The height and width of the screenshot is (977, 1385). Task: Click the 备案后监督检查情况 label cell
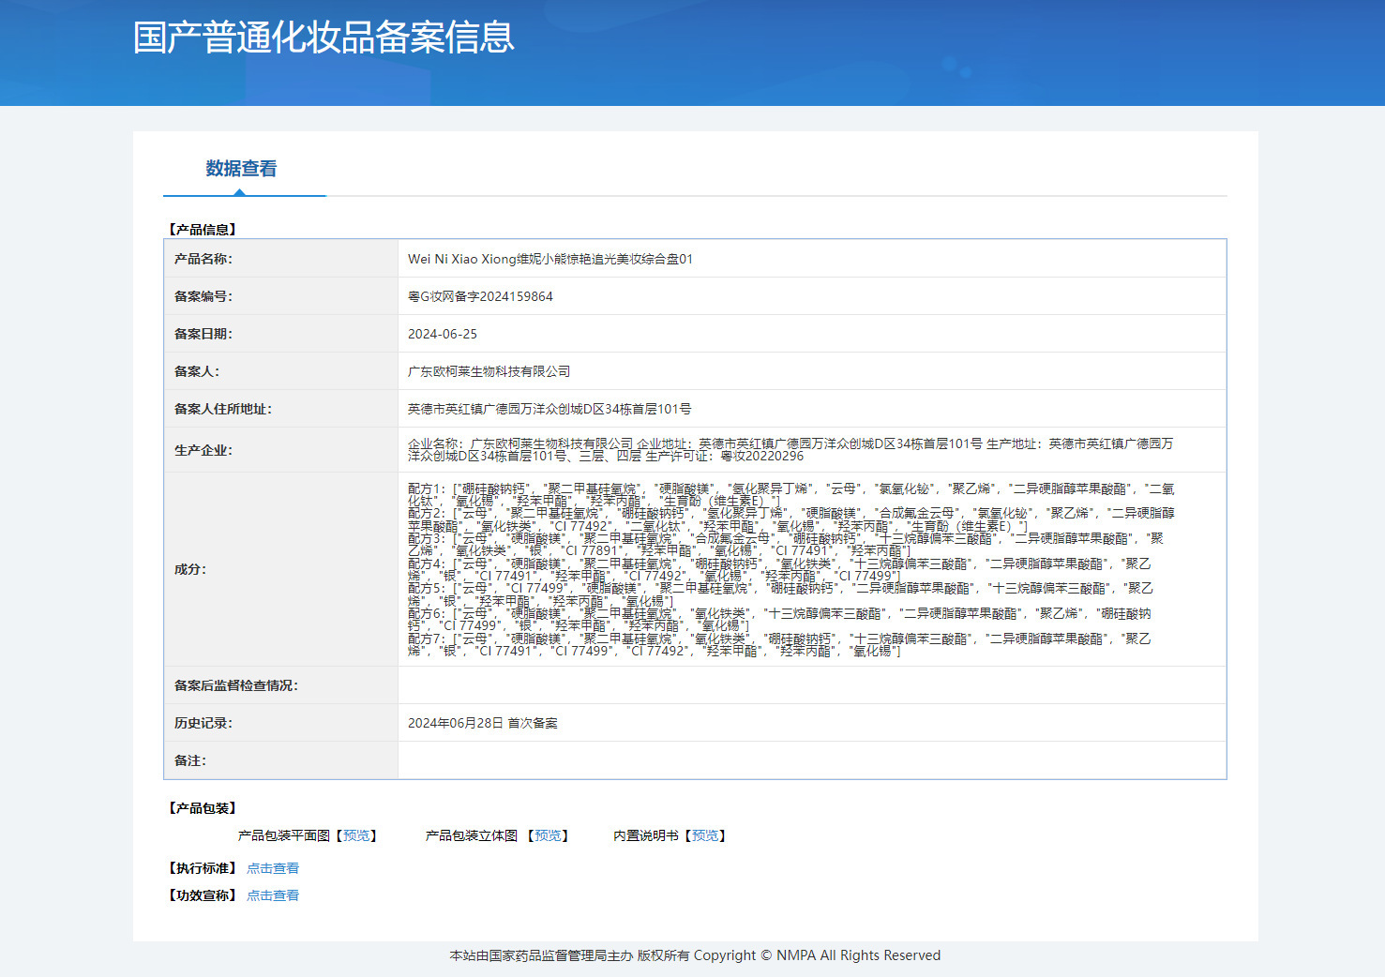coord(281,685)
